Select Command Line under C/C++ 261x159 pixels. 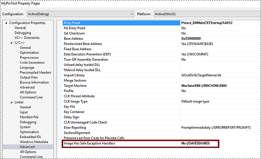click(x=31, y=97)
